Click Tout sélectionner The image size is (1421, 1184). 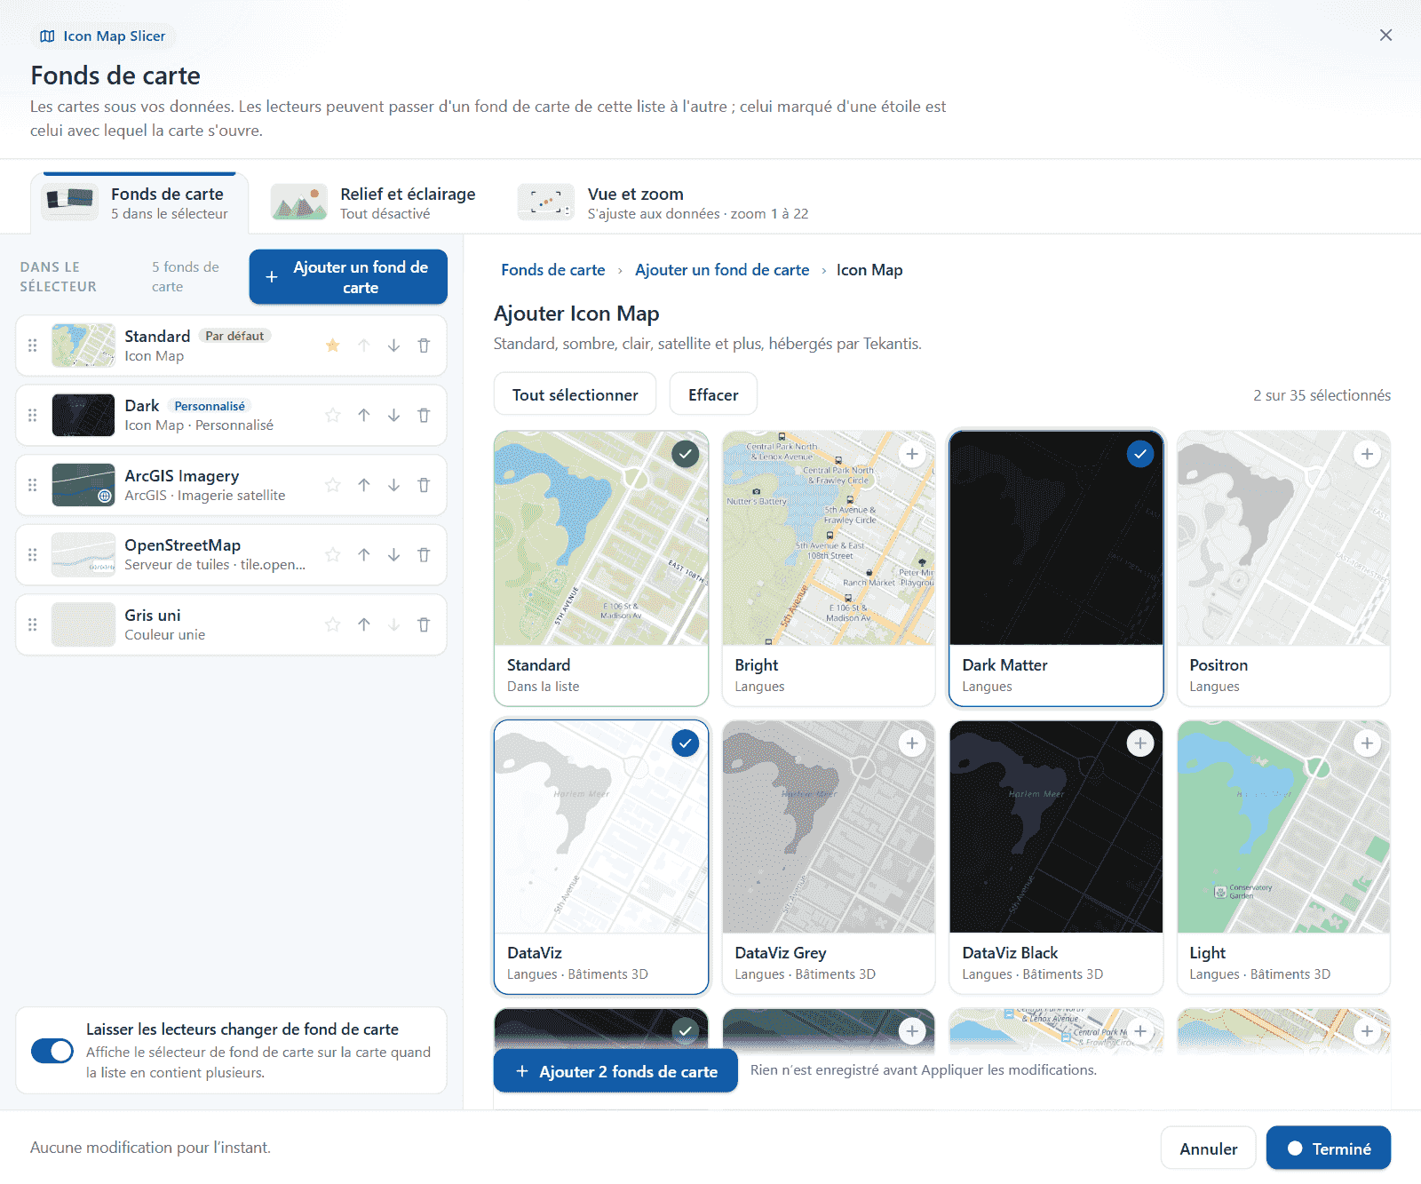(575, 394)
